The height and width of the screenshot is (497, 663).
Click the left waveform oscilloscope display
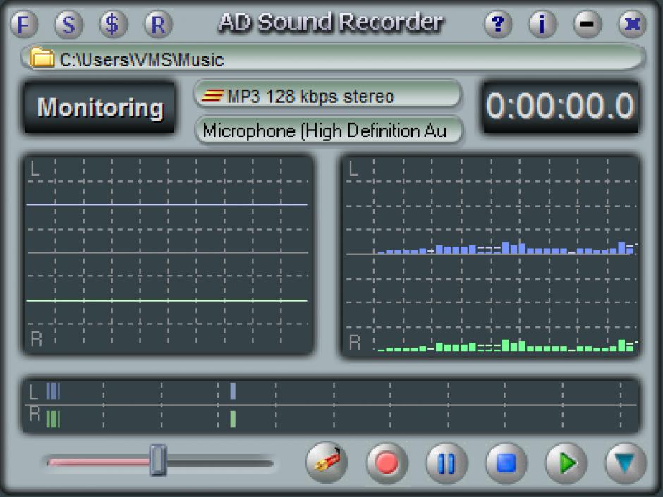(x=167, y=254)
